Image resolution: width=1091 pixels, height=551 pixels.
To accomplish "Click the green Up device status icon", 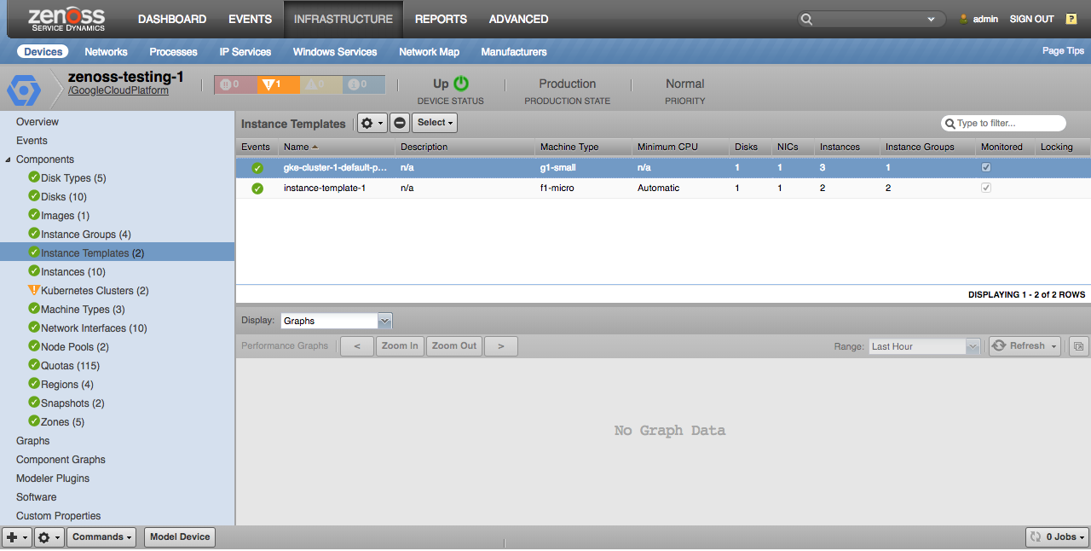I will [461, 84].
